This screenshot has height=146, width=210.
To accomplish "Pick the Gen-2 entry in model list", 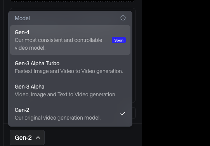I will click(70, 114).
